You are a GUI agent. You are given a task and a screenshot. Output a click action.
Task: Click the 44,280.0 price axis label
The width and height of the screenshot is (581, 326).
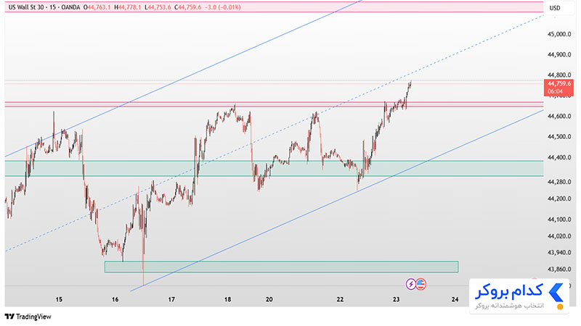[x=559, y=182]
